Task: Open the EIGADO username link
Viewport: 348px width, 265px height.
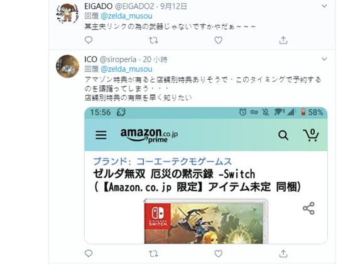Action: (x=99, y=6)
